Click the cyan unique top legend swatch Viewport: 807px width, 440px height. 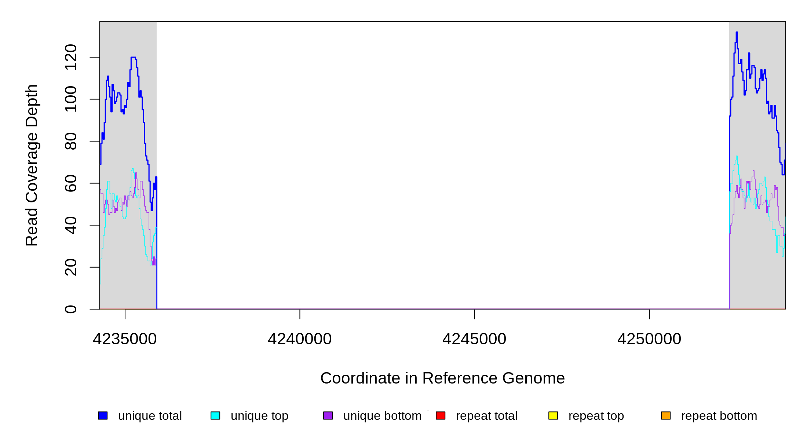pos(215,415)
